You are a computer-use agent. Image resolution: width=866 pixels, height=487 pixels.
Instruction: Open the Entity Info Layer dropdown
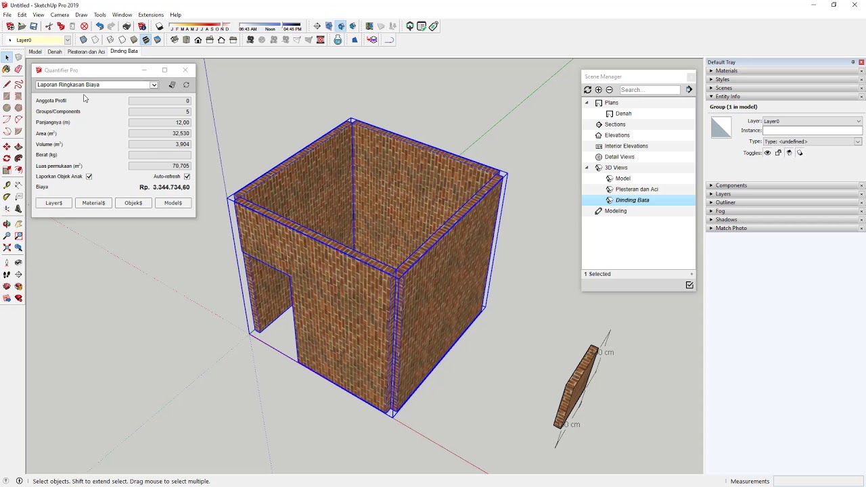(x=813, y=121)
